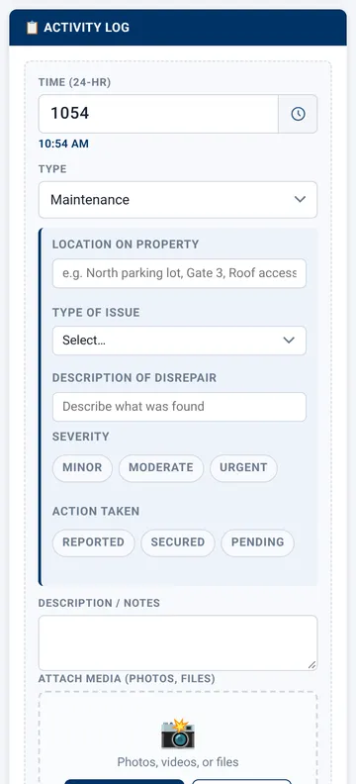Click the clipboard icon in Activity Log header
The height and width of the screenshot is (784, 356).
click(x=32, y=28)
